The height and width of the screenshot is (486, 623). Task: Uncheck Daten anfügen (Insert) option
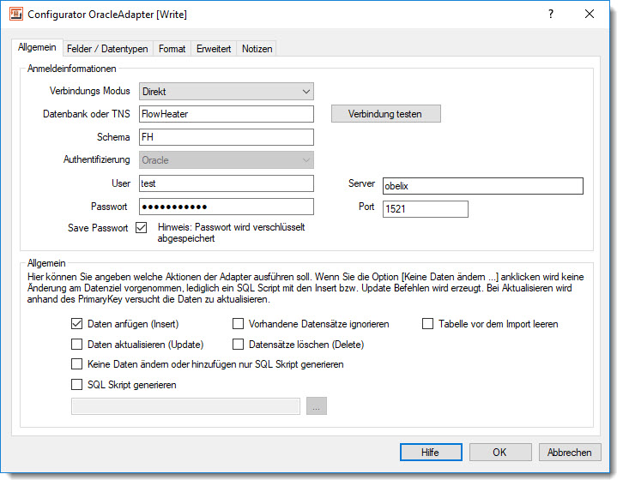(78, 324)
